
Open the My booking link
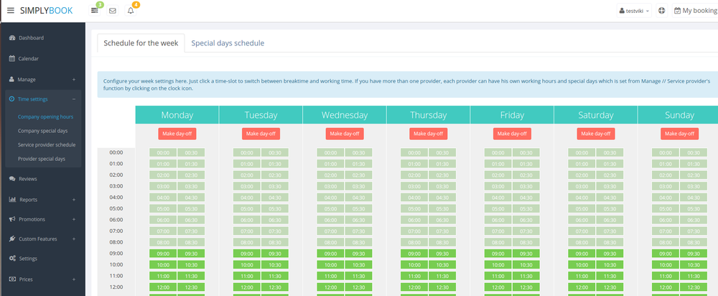pos(695,11)
